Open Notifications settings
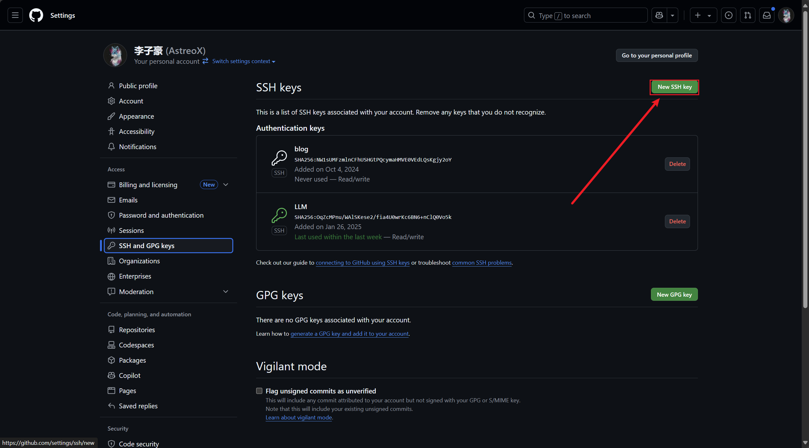The width and height of the screenshot is (809, 448). click(x=169, y=147)
